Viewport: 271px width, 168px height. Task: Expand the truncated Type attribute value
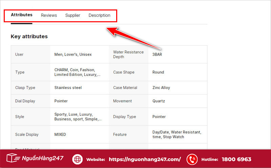(x=78, y=72)
